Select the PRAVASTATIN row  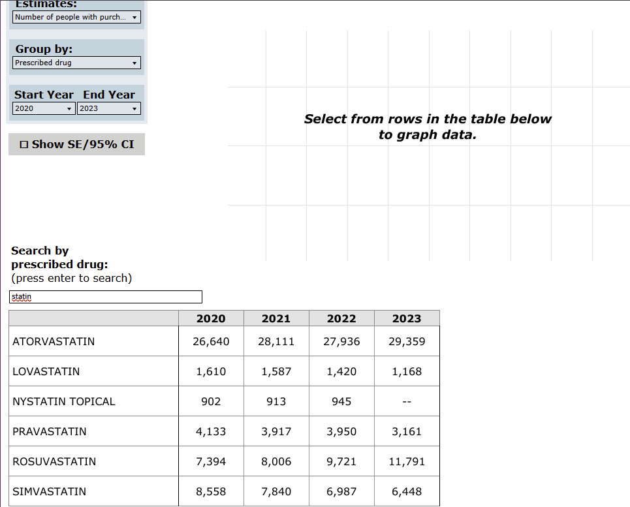(50, 431)
